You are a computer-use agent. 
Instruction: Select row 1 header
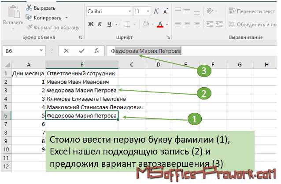(x=6, y=73)
